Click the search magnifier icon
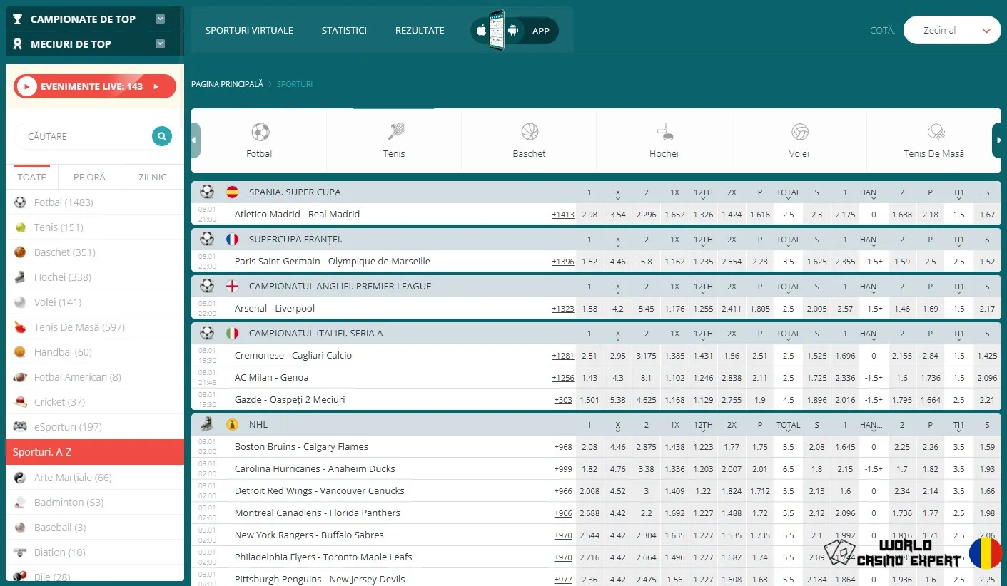 [x=161, y=136]
